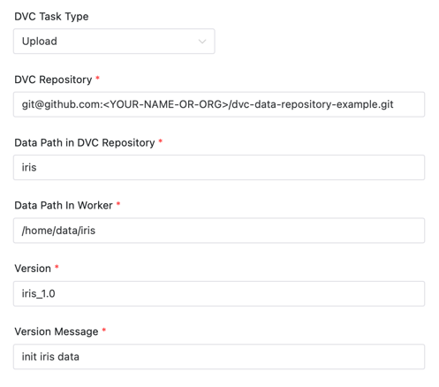This screenshot has width=439, height=387.
Task: Select the 'Upload' value text in the task type box
Action: coord(40,42)
